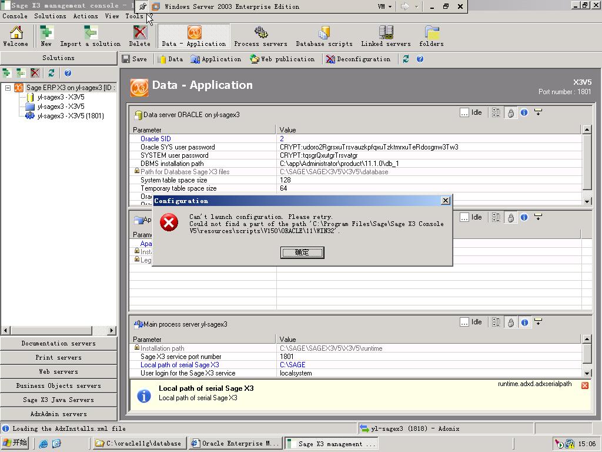Toggle lock icon in Data server panel

510,113
